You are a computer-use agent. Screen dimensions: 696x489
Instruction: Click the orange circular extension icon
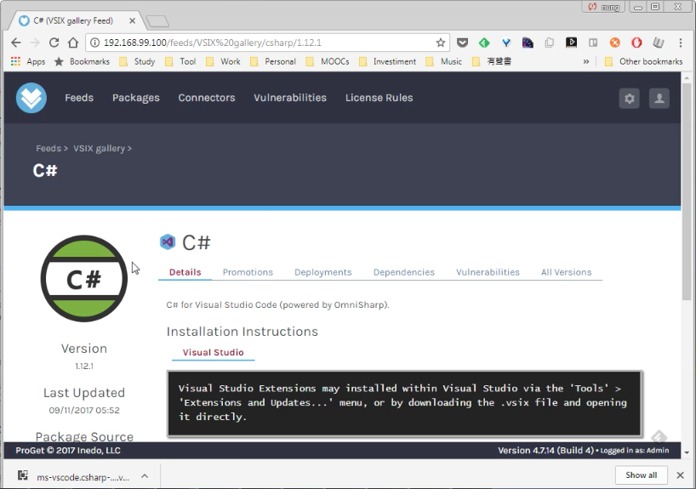(615, 43)
